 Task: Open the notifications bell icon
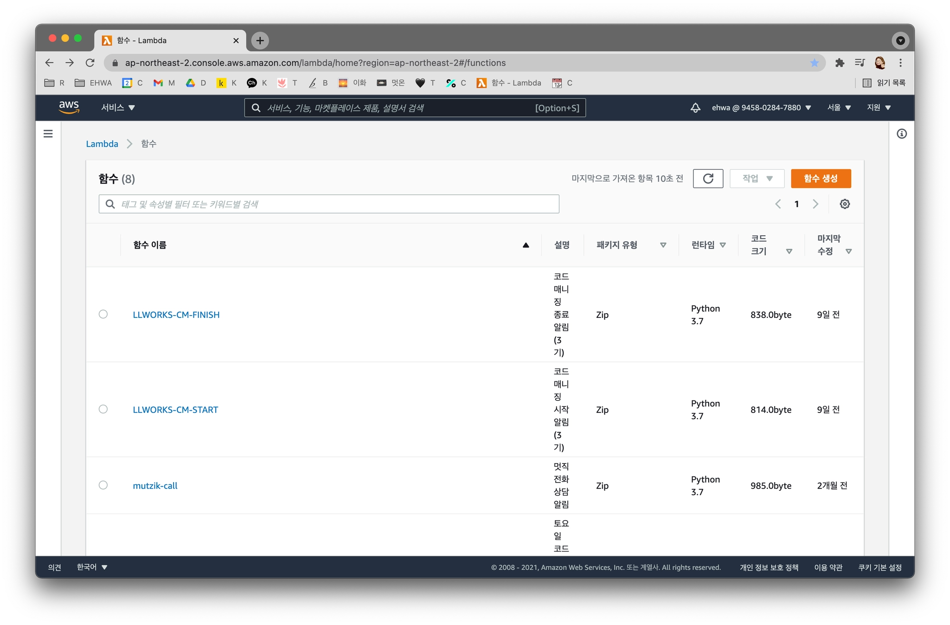(x=695, y=108)
